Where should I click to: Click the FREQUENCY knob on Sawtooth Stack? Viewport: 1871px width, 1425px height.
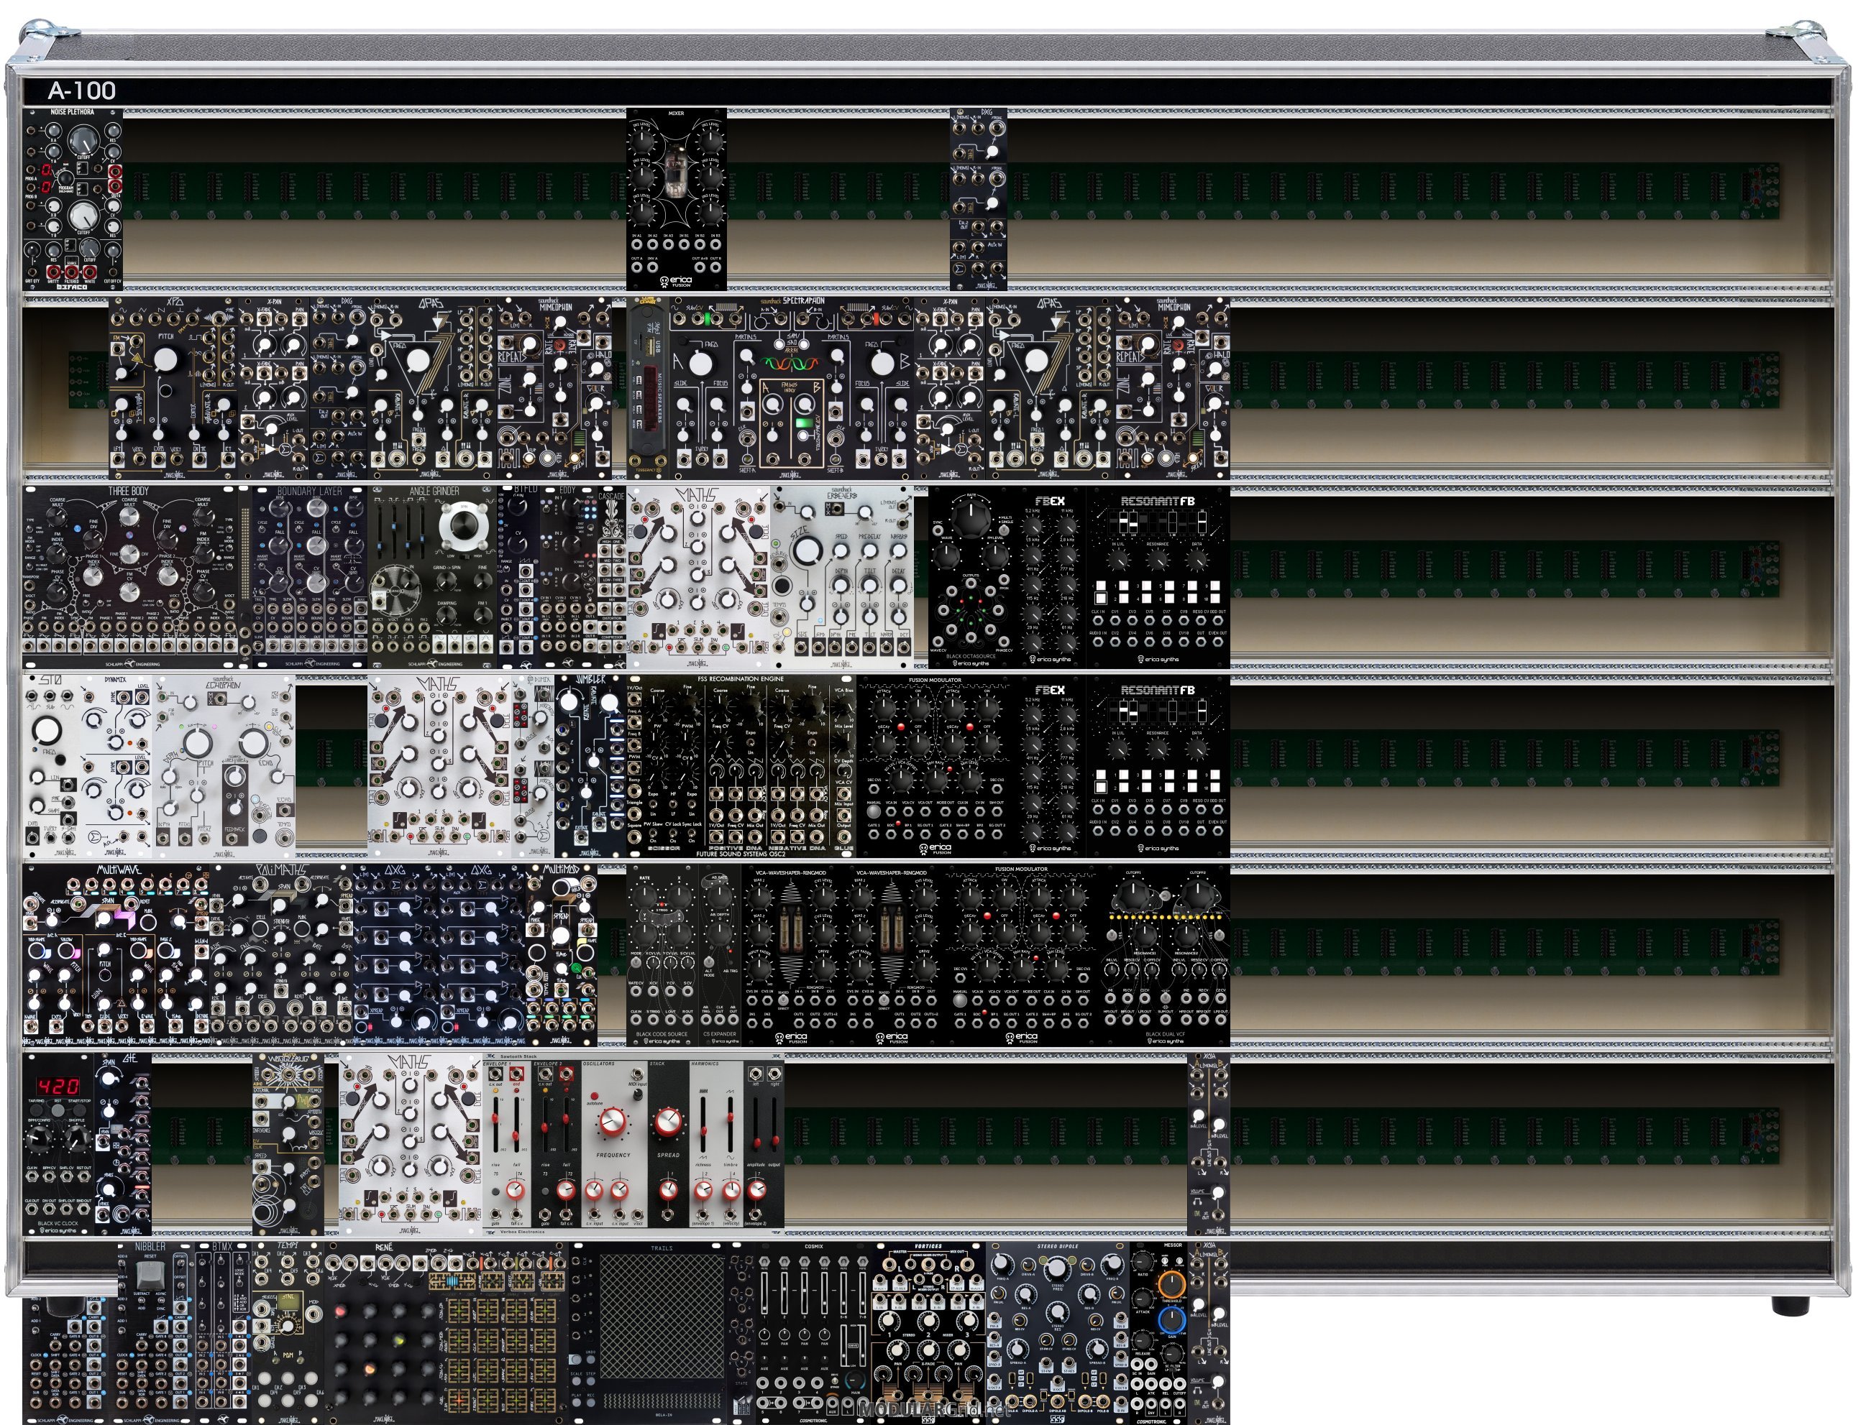pyautogui.click(x=612, y=1121)
